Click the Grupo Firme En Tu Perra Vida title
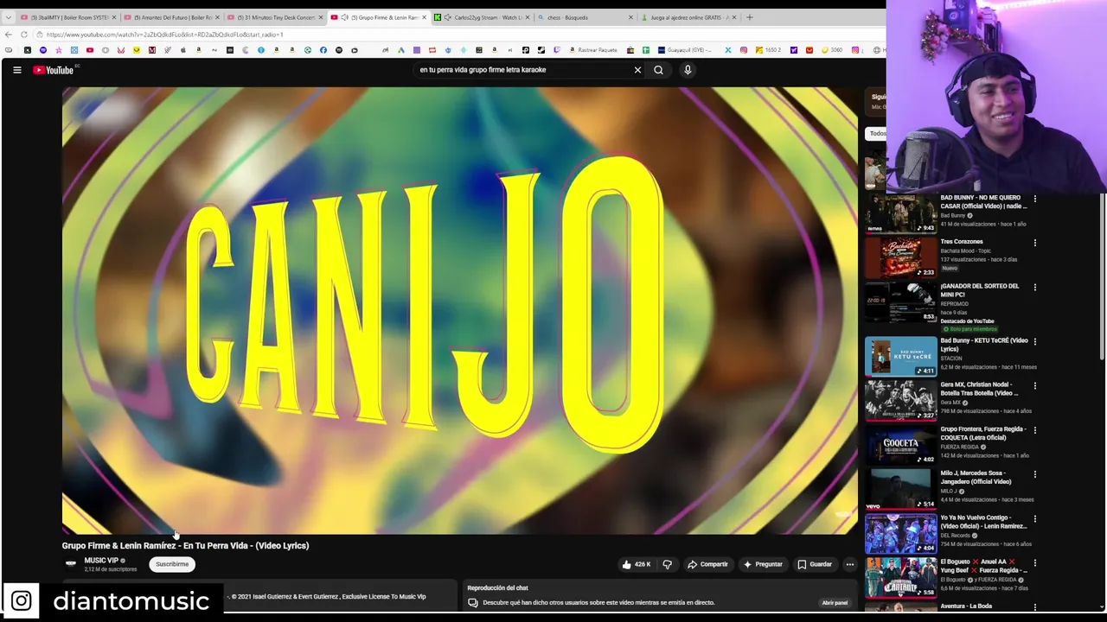Screen dimensions: 1107x622 185,546
